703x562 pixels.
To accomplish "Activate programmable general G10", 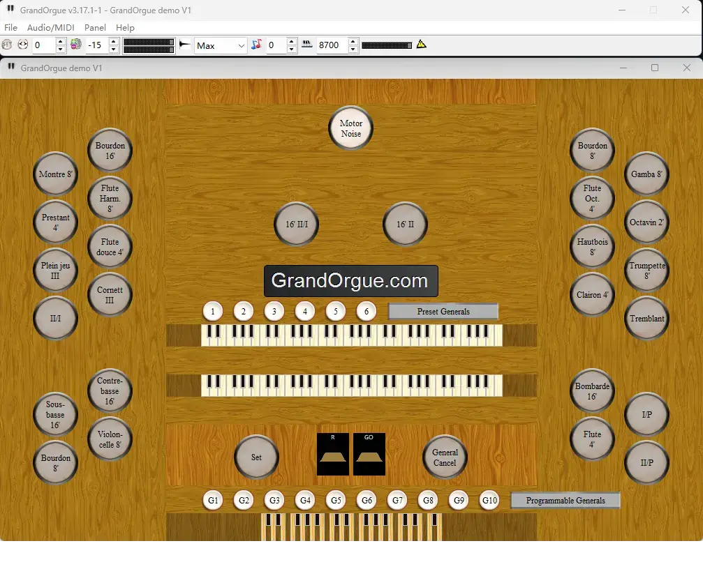I will click(x=489, y=500).
